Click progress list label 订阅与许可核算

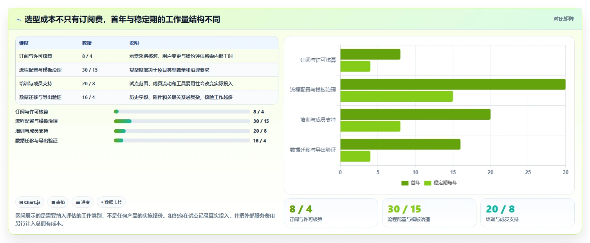pos(32,112)
